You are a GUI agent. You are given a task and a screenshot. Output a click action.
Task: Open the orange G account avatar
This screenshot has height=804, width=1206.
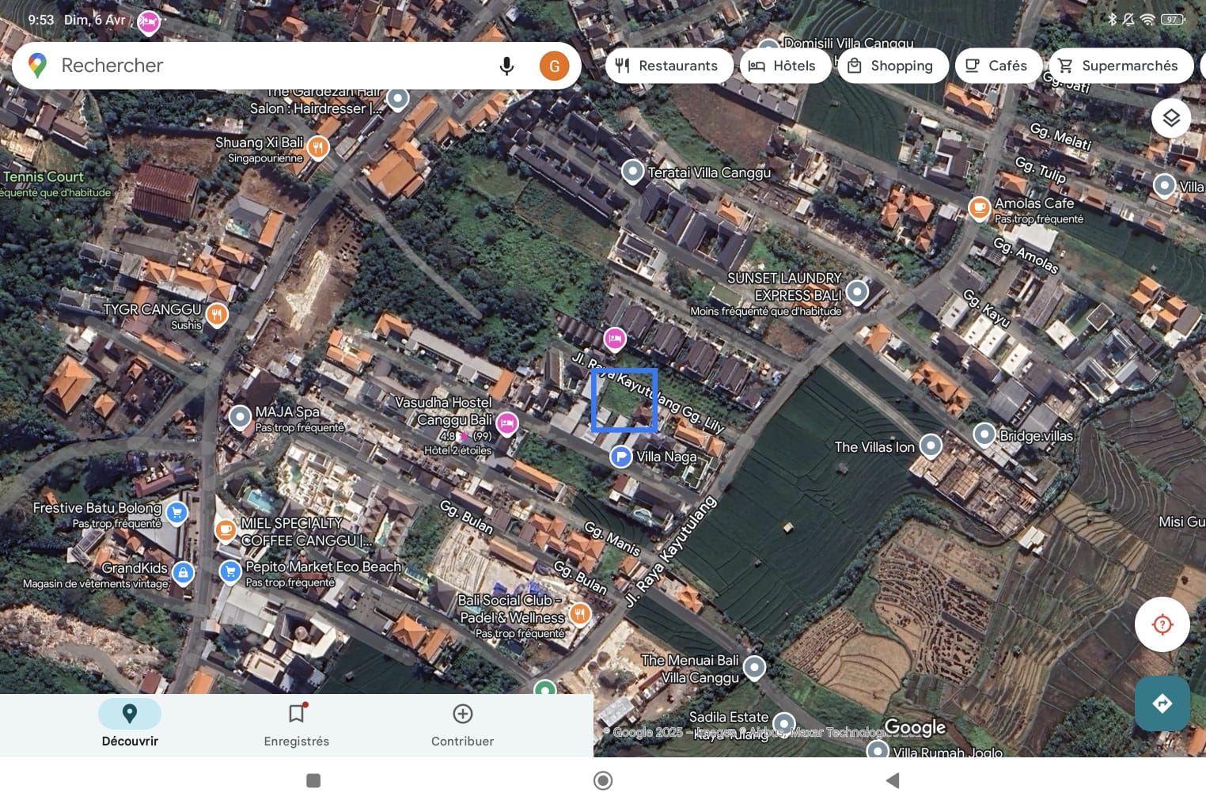pyautogui.click(x=554, y=66)
